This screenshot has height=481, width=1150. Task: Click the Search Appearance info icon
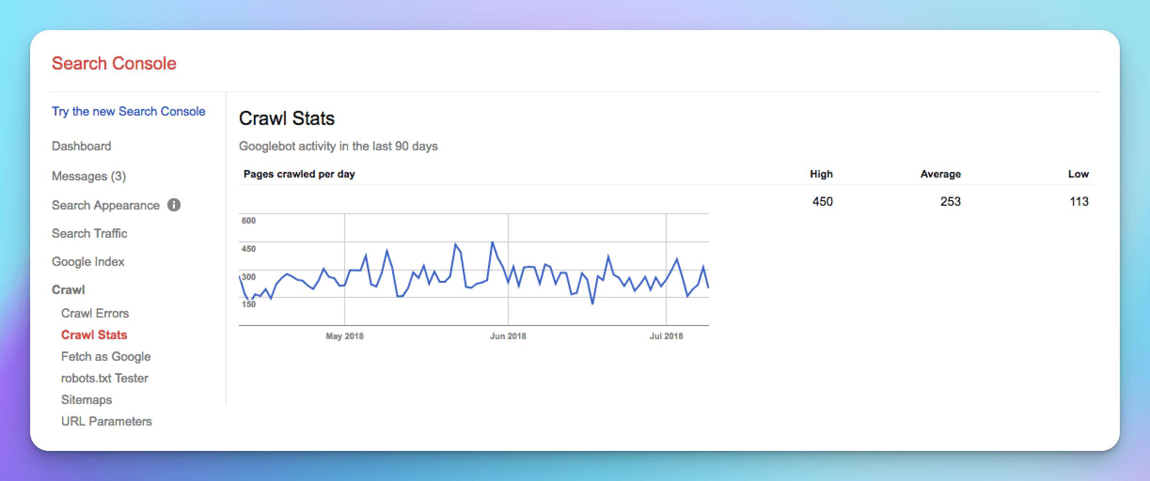click(x=174, y=205)
